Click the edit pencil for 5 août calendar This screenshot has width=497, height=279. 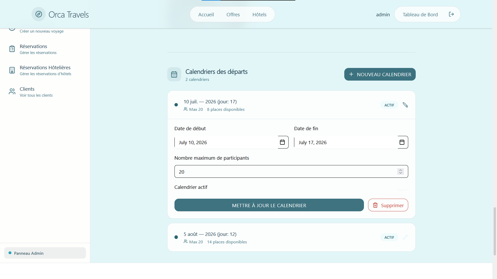[x=405, y=237]
